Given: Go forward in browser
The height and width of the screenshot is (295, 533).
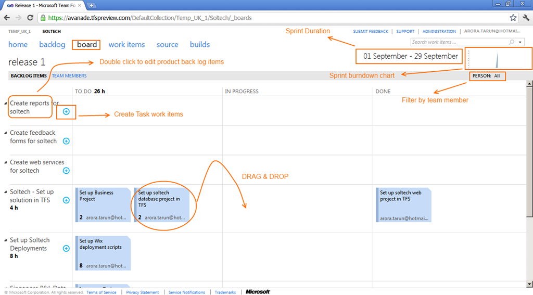Looking at the screenshot, I should pos(18,18).
